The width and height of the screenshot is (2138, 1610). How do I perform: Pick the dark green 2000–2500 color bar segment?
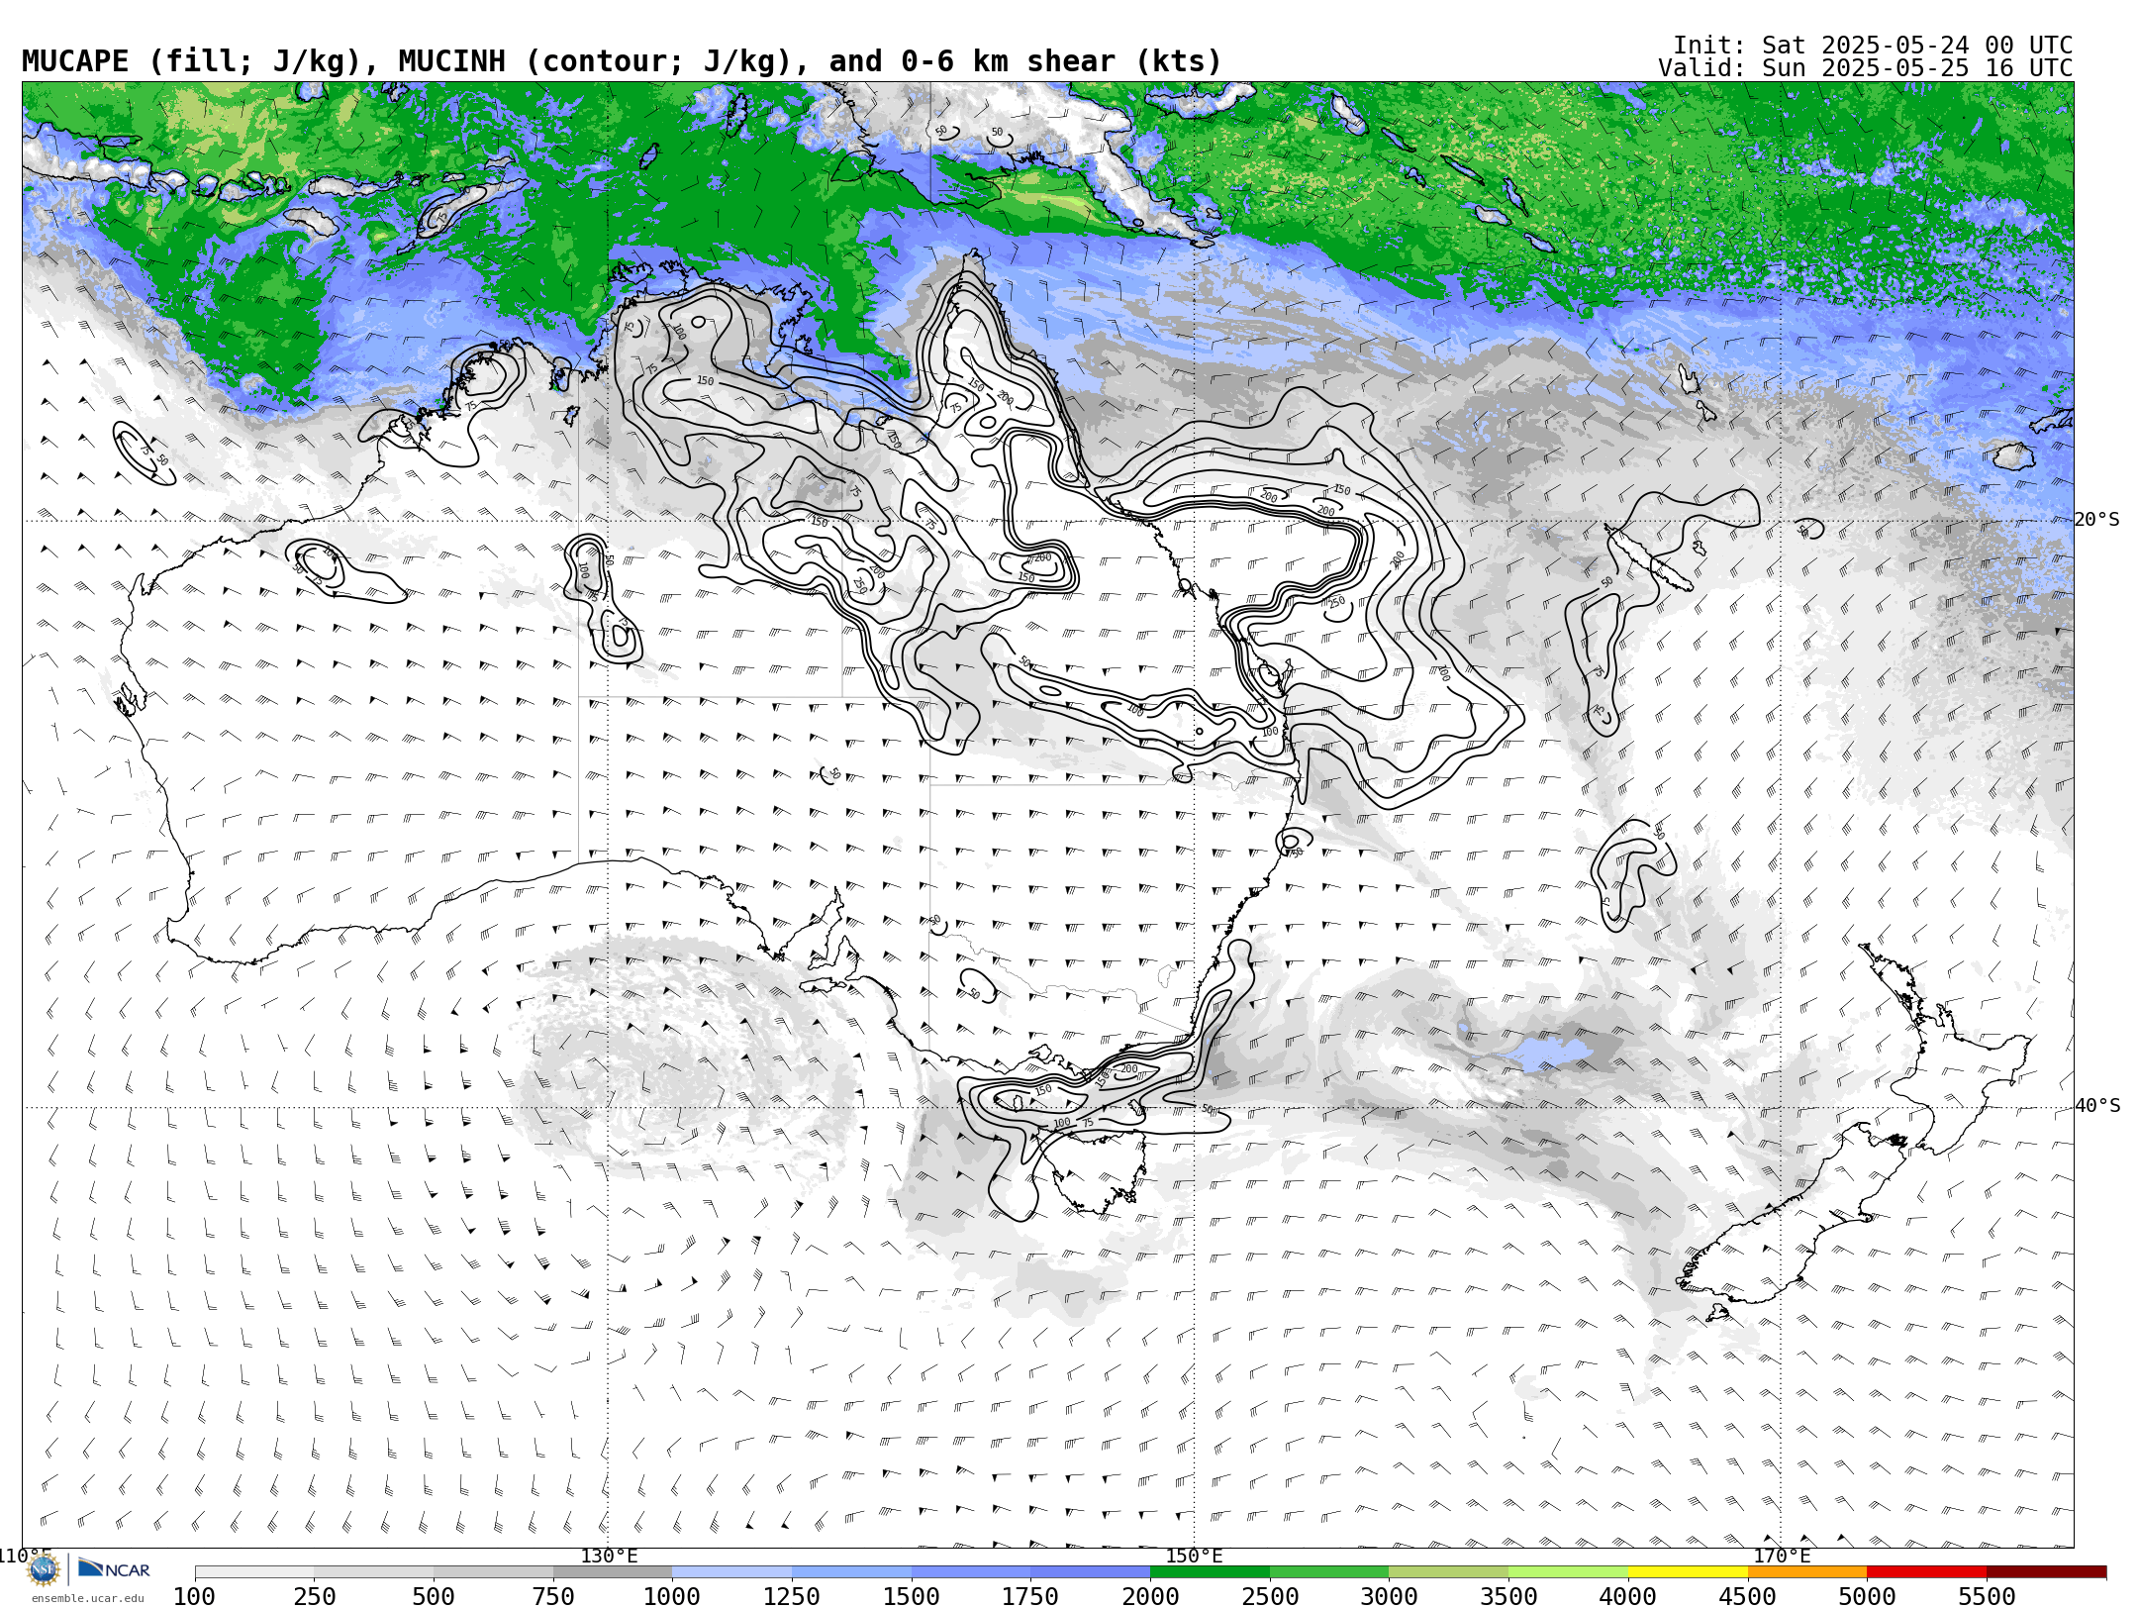pyautogui.click(x=1210, y=1572)
